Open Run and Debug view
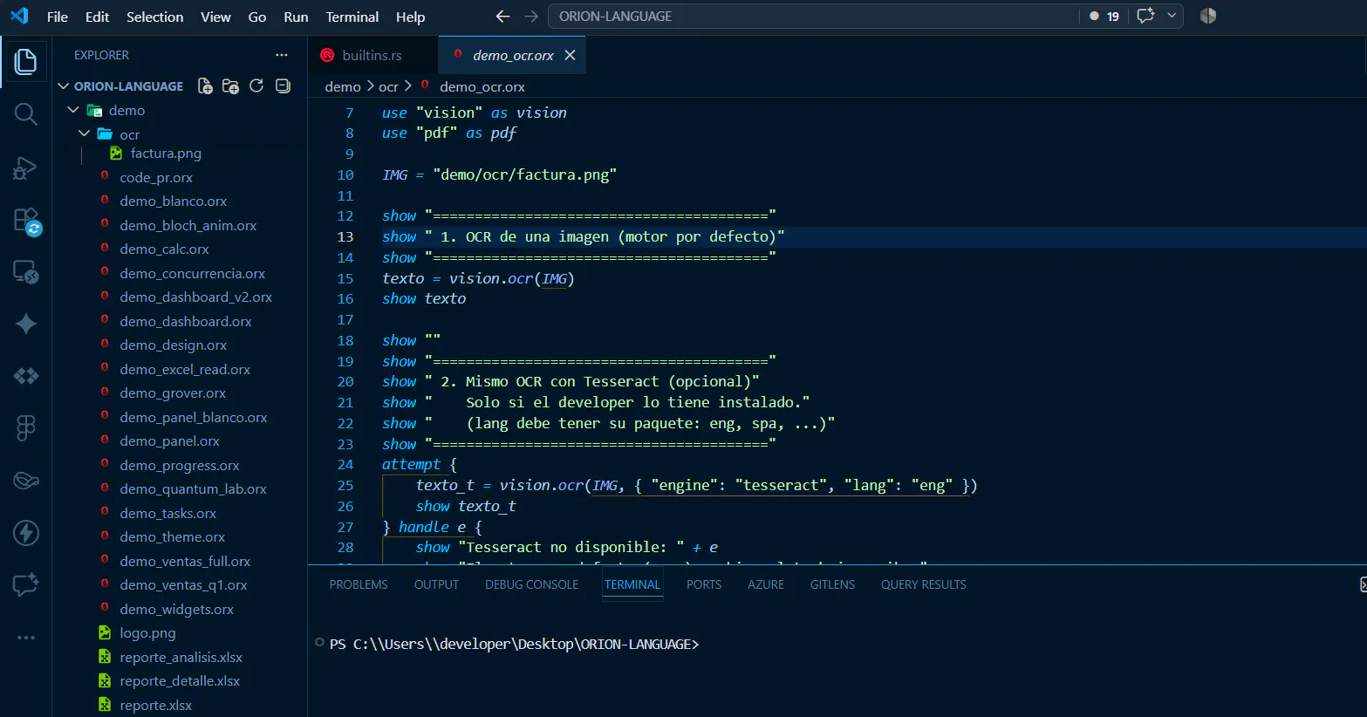Image resolution: width=1367 pixels, height=717 pixels. [x=25, y=167]
